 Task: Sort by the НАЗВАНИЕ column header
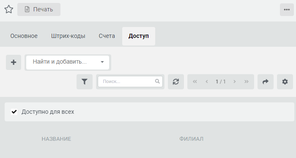click(x=56, y=139)
